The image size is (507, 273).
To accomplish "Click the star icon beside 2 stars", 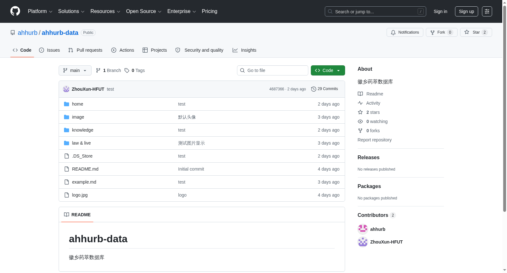I will pyautogui.click(x=360, y=112).
